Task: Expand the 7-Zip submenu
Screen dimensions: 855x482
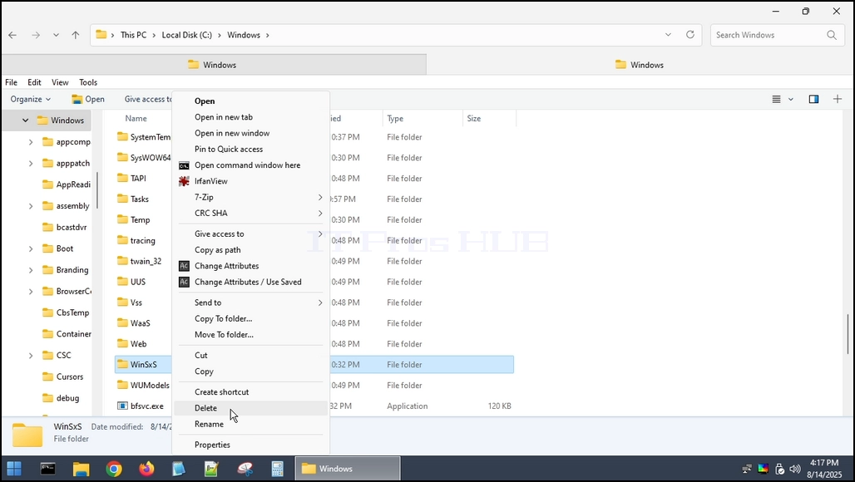Action: point(251,197)
